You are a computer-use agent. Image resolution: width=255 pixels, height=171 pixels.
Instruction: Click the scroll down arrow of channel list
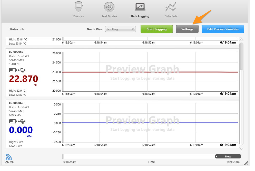[241, 148]
